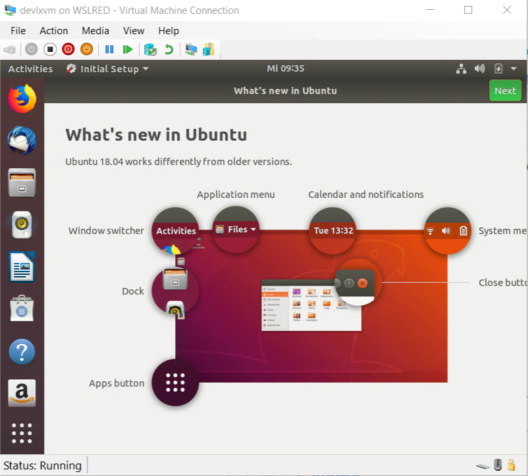The image size is (528, 476).
Task: Click the Show Applications grid at dock bottom
Action: click(x=22, y=433)
